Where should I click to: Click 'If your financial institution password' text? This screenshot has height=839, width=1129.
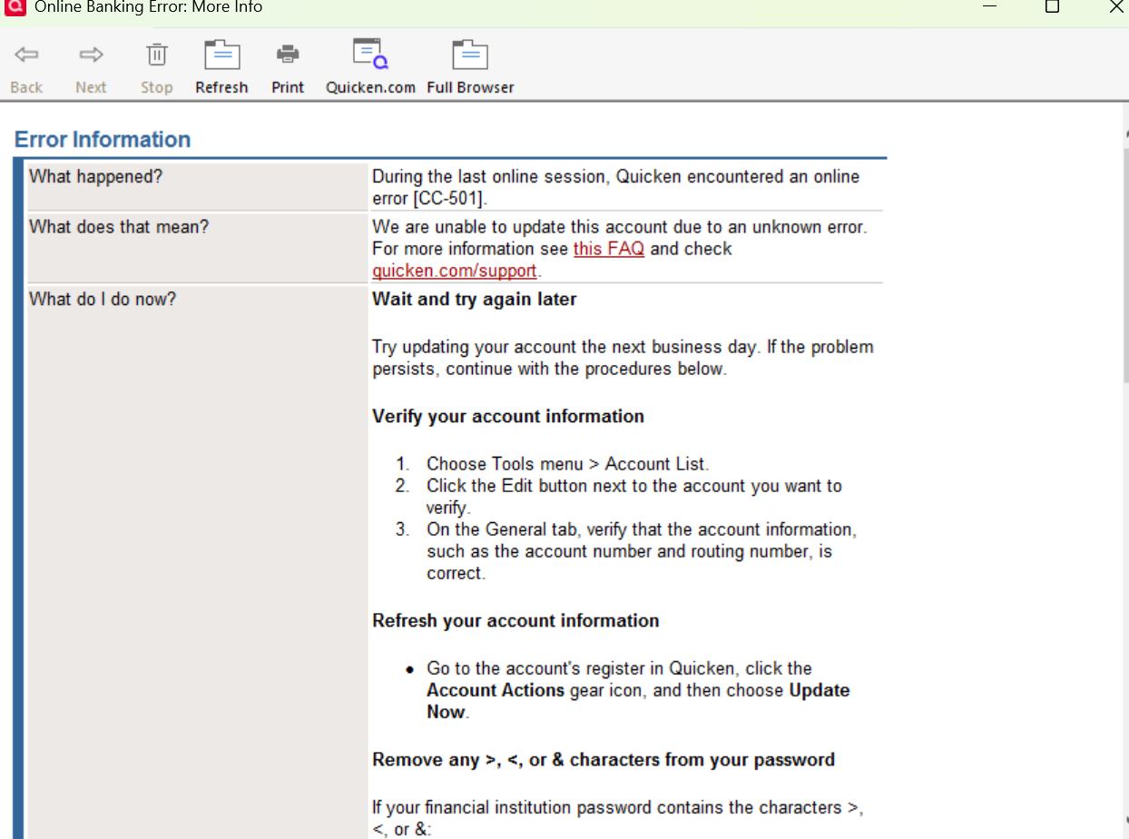click(x=618, y=818)
